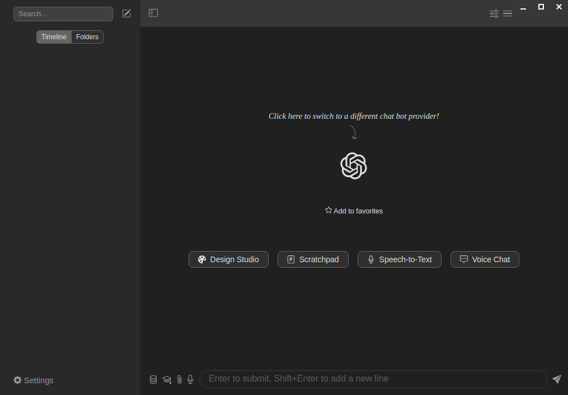Send message with the paper plane icon
568x395 pixels.
(557, 379)
